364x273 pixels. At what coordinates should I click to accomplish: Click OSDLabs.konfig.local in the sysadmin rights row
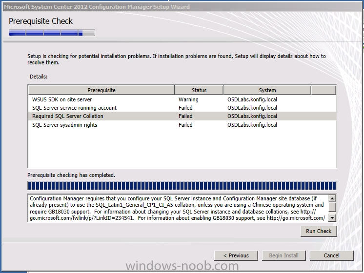point(252,125)
